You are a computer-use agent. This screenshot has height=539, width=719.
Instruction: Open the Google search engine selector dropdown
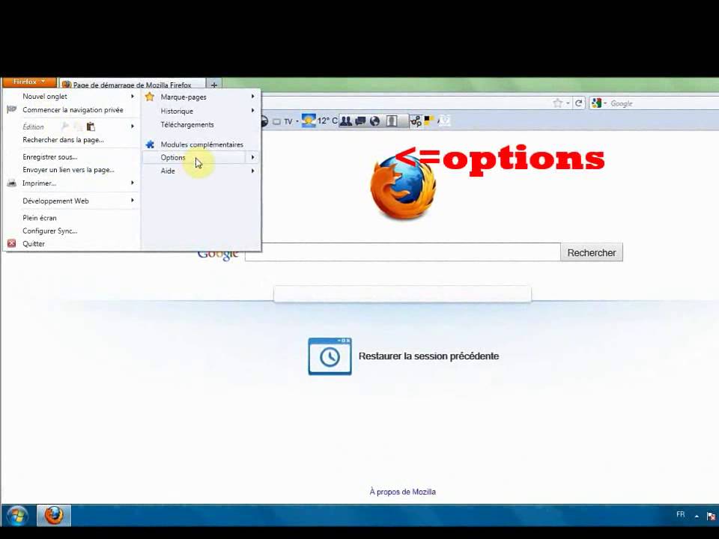599,103
